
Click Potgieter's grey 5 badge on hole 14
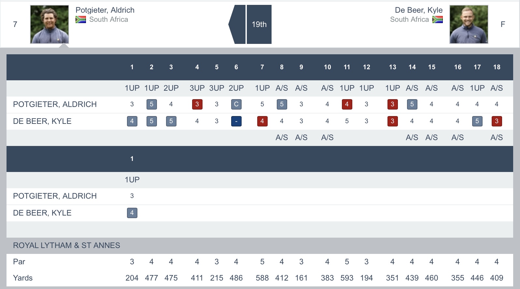[412, 104]
